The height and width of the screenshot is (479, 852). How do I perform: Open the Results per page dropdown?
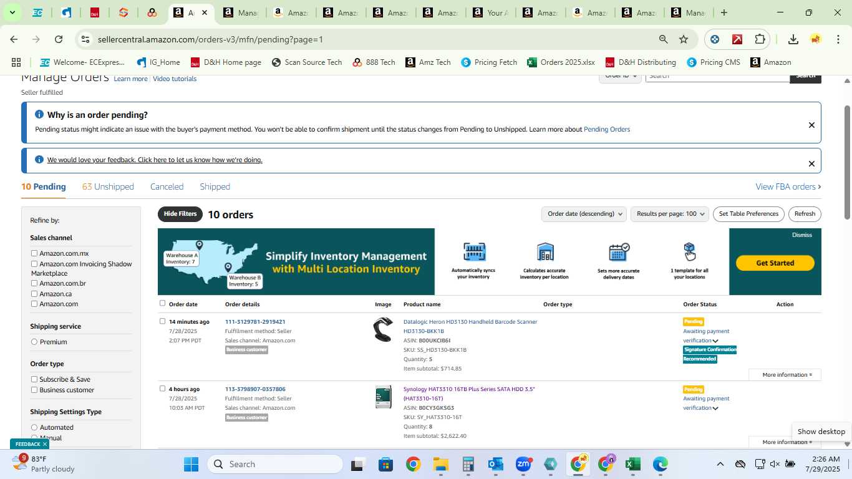[670, 214]
